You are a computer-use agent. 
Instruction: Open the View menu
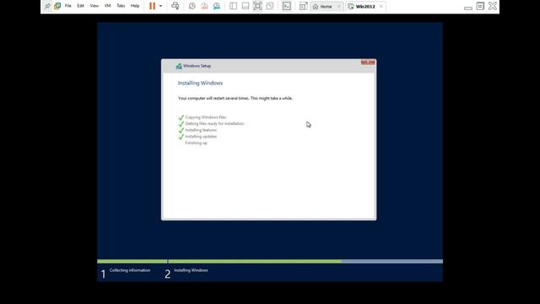point(94,6)
